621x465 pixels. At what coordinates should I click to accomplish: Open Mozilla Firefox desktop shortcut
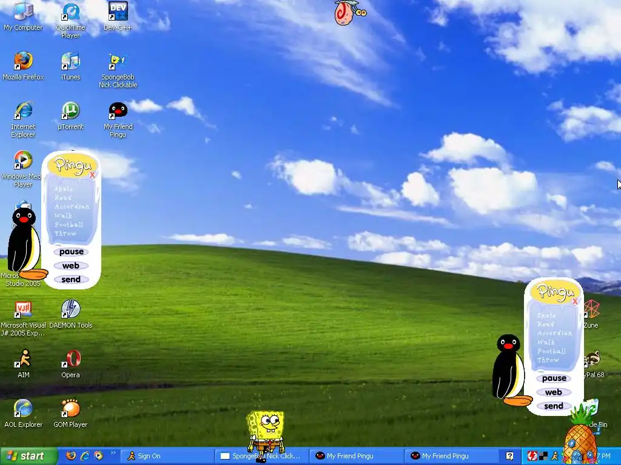click(x=23, y=66)
